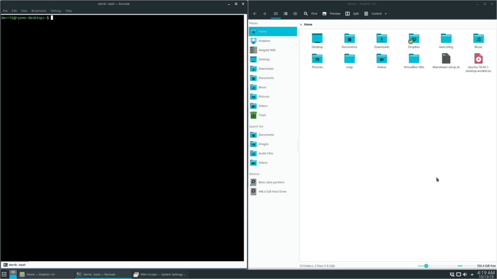Viewport: 497px width, 279px height.
Task: Open Konsole File menu
Action: [x=5, y=11]
